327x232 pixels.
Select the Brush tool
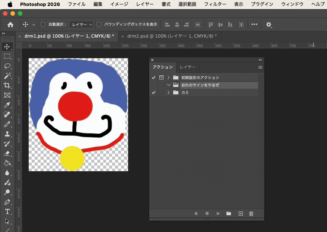click(x=7, y=124)
